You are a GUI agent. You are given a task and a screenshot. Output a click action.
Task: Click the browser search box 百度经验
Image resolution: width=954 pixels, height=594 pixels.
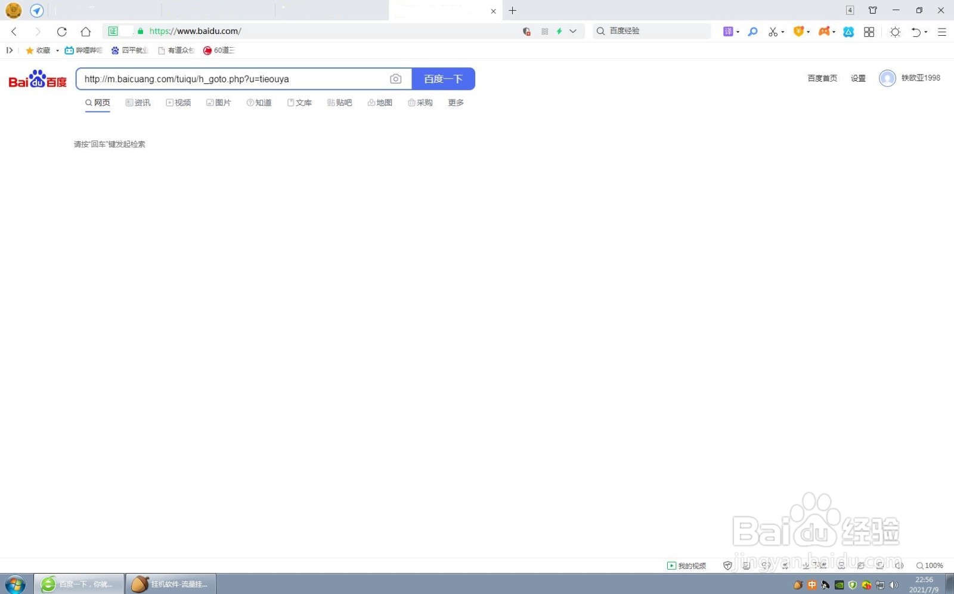652,31
